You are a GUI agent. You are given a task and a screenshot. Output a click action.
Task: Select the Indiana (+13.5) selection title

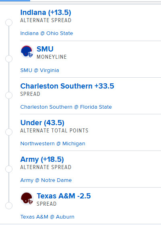[x=45, y=12]
